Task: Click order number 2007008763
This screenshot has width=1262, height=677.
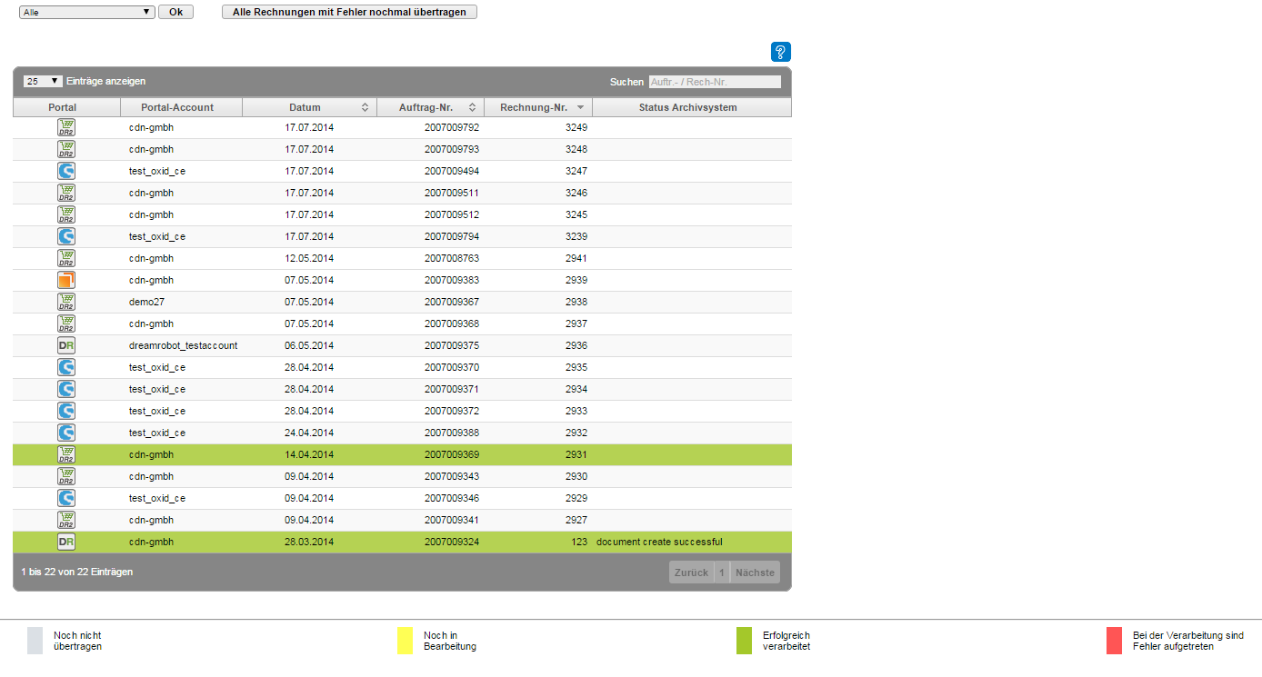Action: coord(452,258)
